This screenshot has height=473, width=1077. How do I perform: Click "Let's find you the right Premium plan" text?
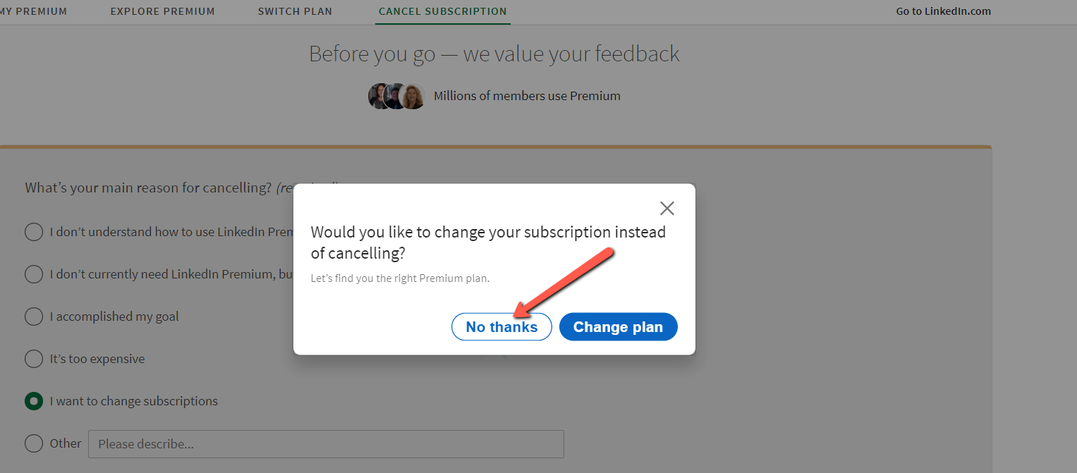click(400, 278)
